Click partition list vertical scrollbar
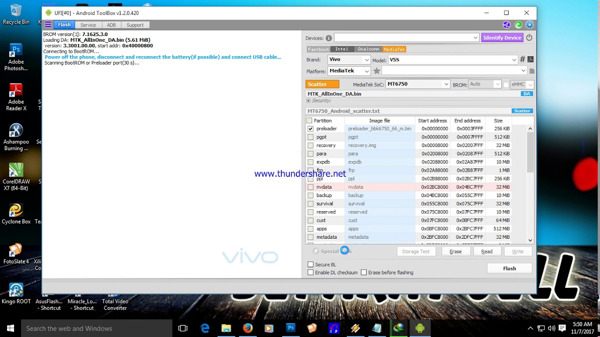The height and width of the screenshot is (337, 600). click(530, 152)
